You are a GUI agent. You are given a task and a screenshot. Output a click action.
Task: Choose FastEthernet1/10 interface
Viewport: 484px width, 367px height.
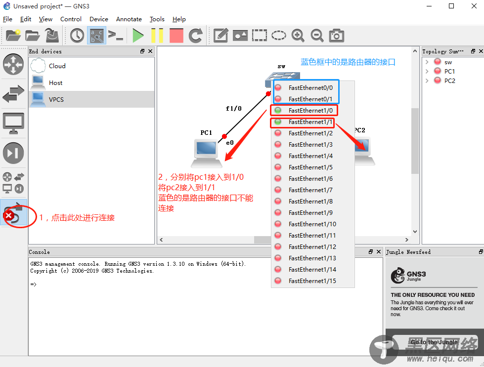point(312,224)
